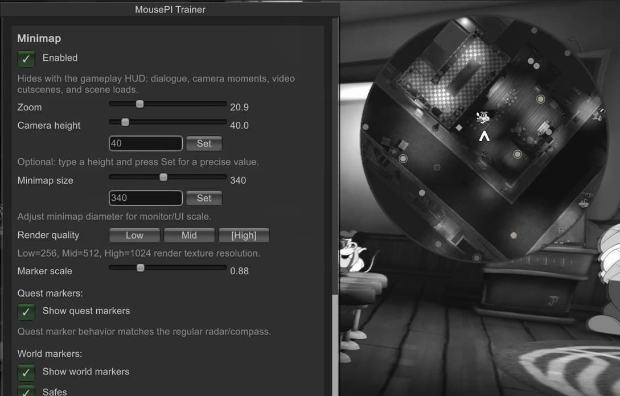The width and height of the screenshot is (620, 396).
Task: Select High render quality option
Action: pyautogui.click(x=244, y=235)
